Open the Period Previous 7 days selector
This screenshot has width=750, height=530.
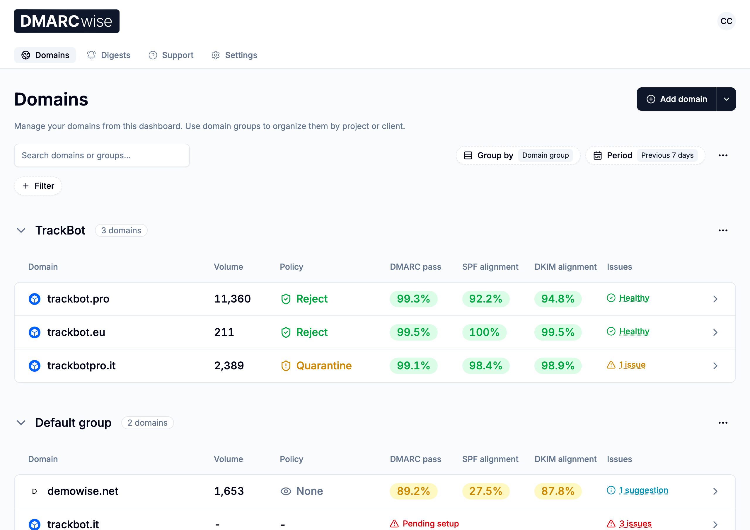[645, 156]
